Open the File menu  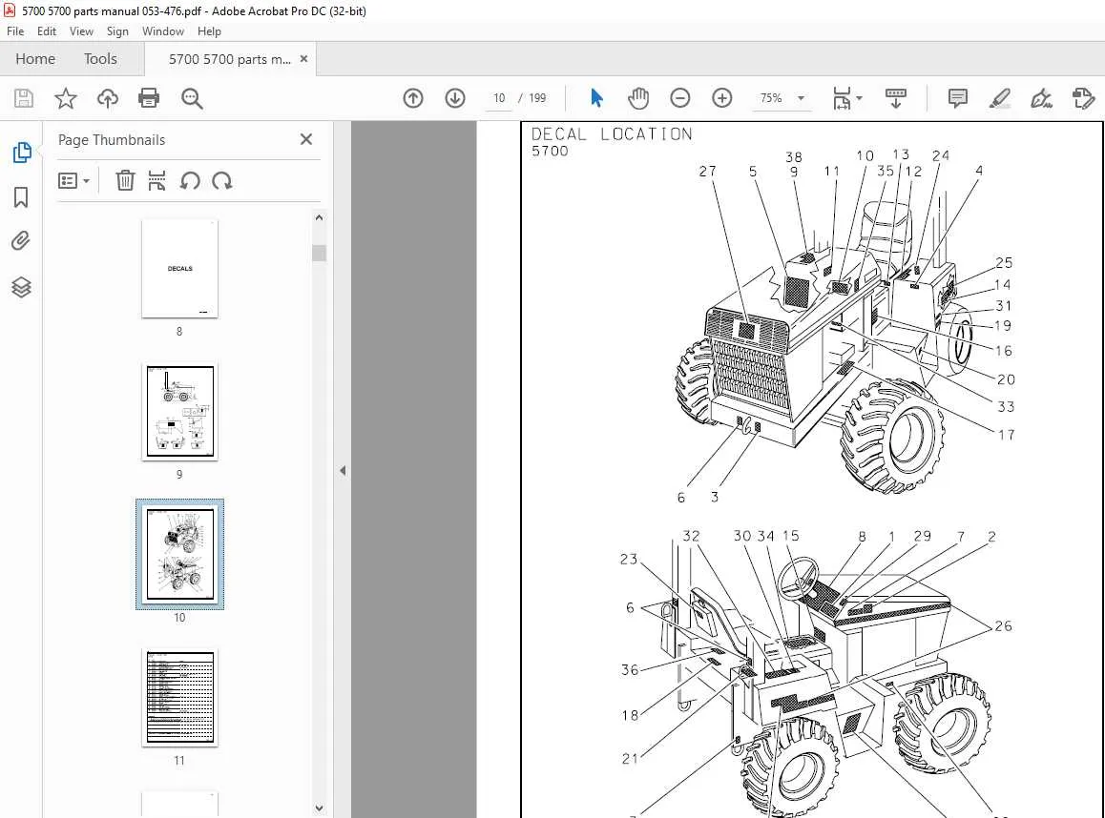[x=15, y=31]
